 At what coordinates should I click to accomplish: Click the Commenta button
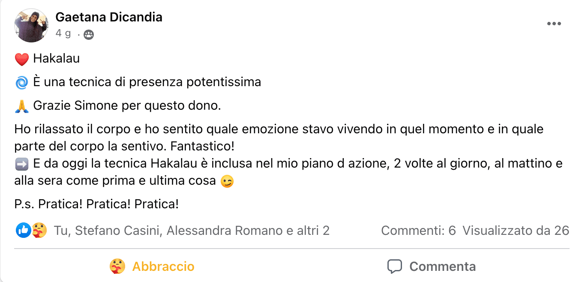[431, 267]
